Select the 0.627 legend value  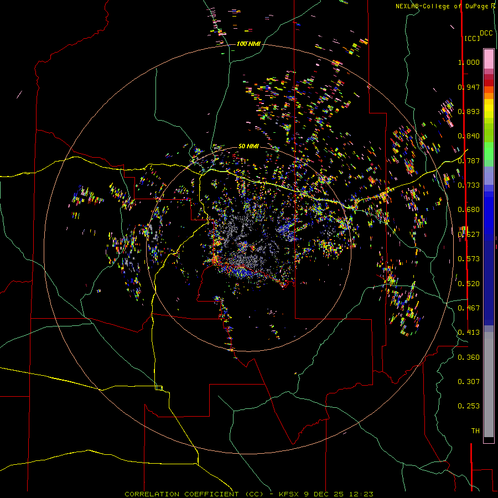(469, 235)
